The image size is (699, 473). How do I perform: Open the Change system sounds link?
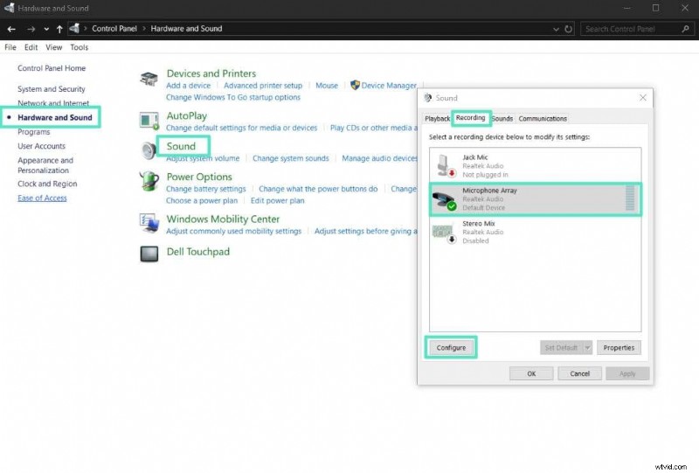click(x=290, y=158)
